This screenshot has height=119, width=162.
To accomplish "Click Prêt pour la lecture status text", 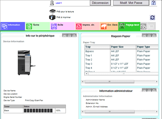I will pyautogui.click(x=65, y=12).
